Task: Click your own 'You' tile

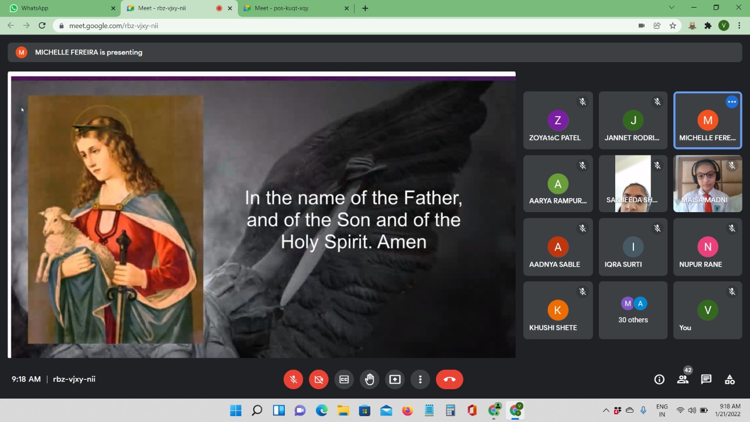Action: point(708,310)
